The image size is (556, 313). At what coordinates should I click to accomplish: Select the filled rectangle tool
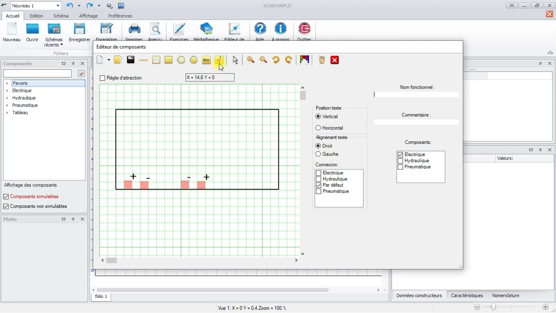pyautogui.click(x=169, y=60)
